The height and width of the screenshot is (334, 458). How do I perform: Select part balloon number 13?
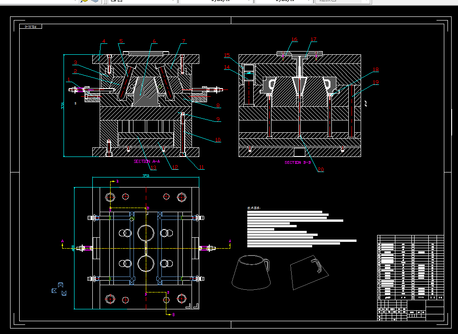(153, 167)
